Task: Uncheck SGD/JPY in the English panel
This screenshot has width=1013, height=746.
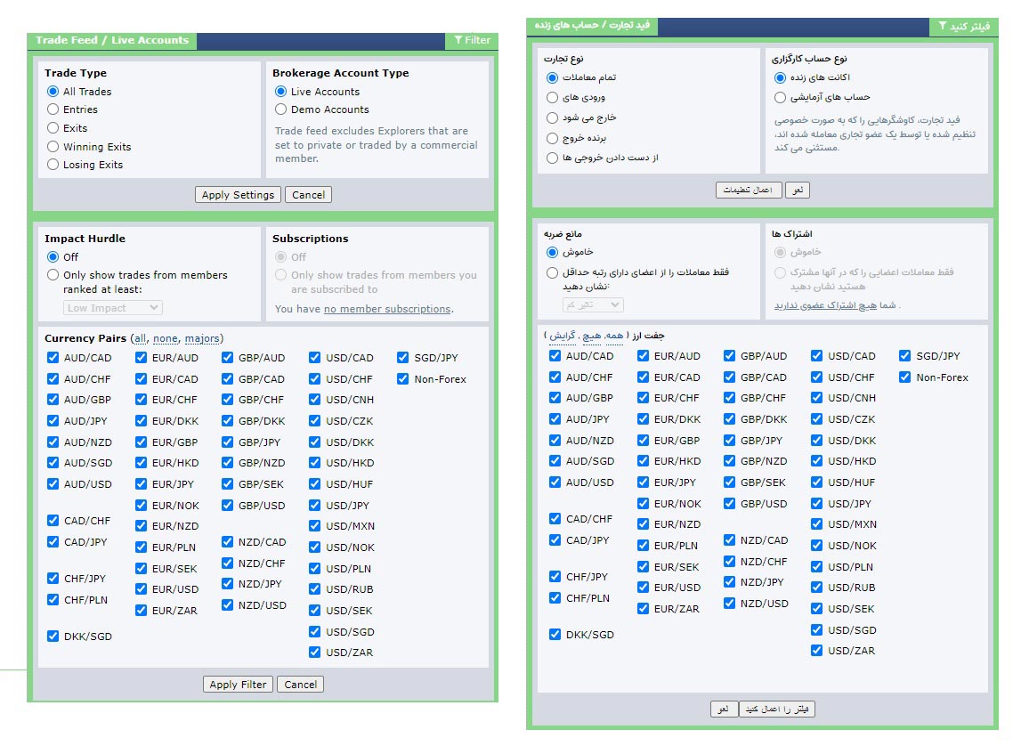Action: pyautogui.click(x=403, y=358)
